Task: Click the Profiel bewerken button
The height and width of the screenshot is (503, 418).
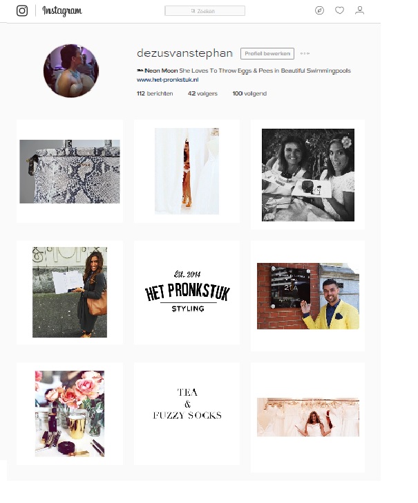Action: pos(267,53)
